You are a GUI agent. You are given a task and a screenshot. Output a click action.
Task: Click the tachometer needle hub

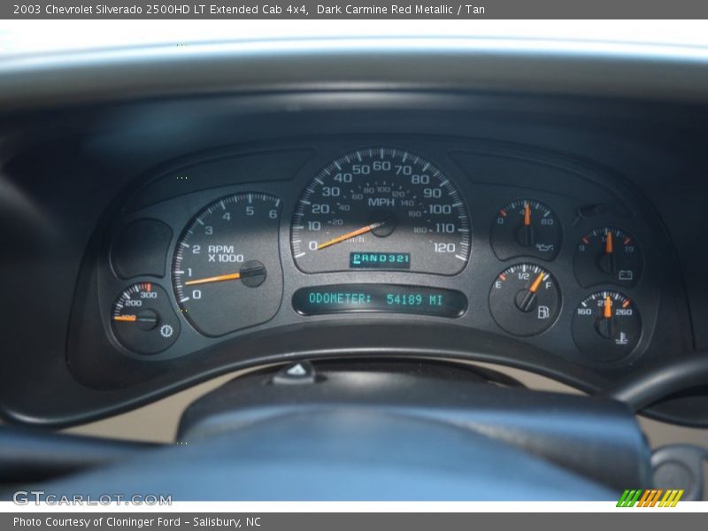[x=253, y=273]
